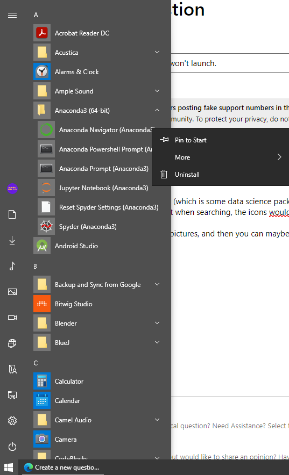289x475 pixels.
Task: Click the Calculator app icon
Action: [42, 381]
